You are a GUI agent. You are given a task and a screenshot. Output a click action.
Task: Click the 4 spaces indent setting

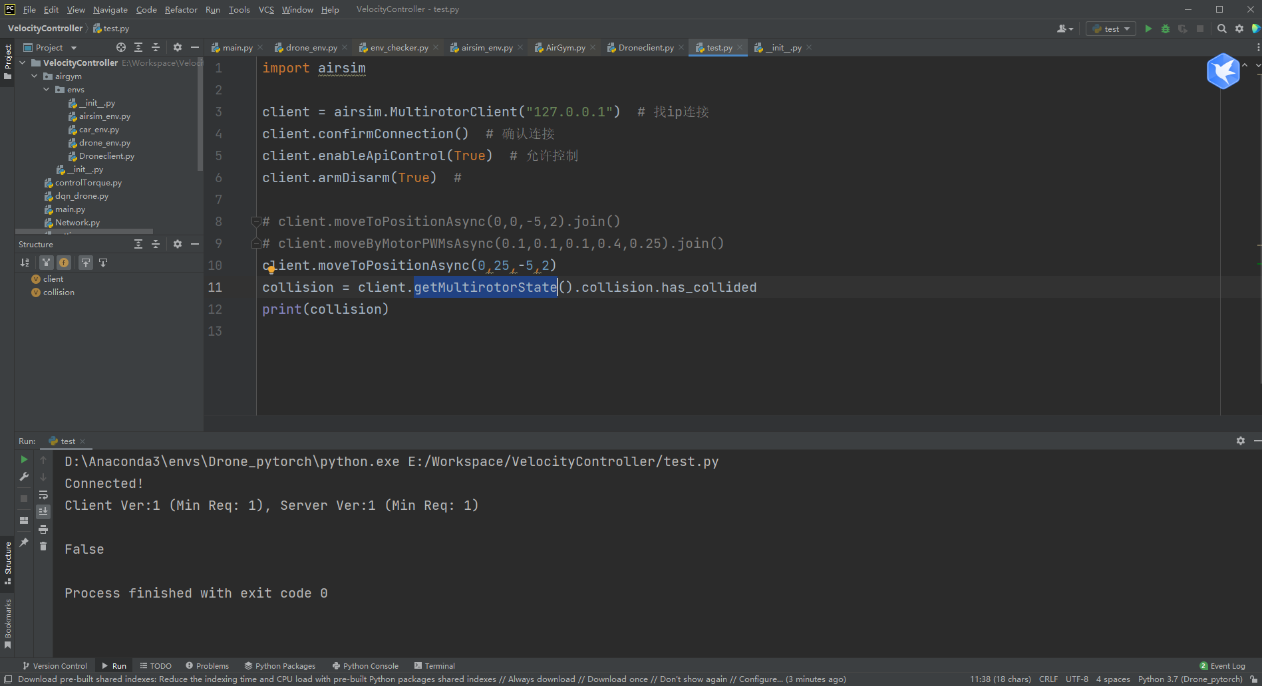pos(1113,679)
